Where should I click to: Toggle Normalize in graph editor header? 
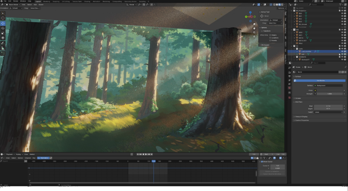43,158
